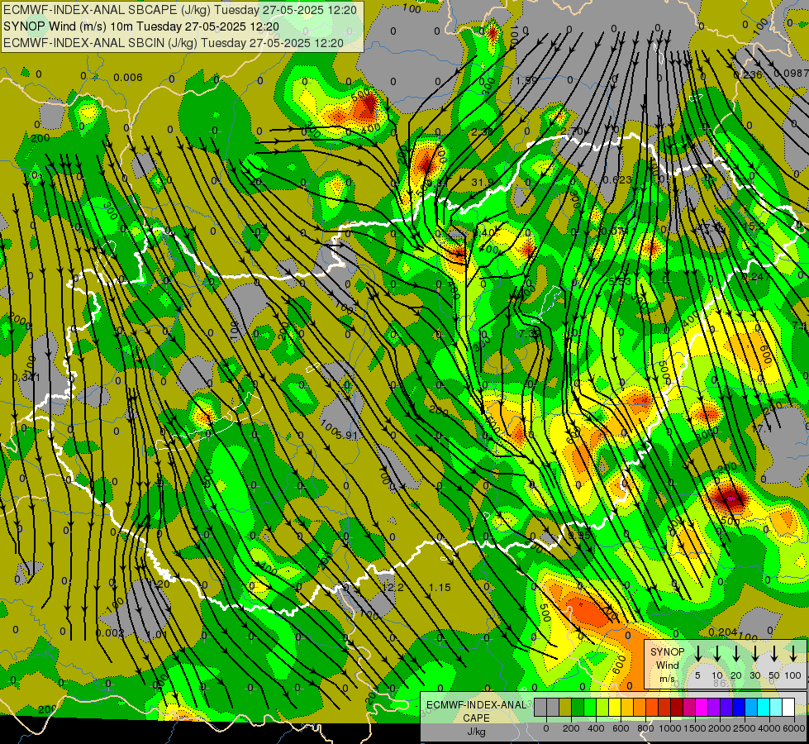Screen dimensions: 809x744
Task: Click the m/s unit in wind legend
Action: click(667, 679)
